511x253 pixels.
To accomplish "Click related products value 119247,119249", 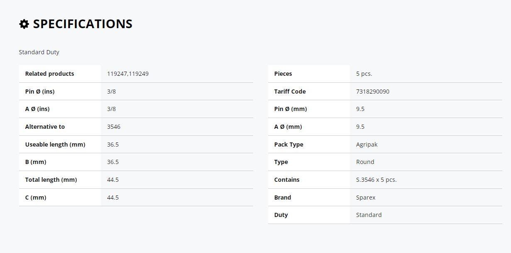I will tap(128, 74).
